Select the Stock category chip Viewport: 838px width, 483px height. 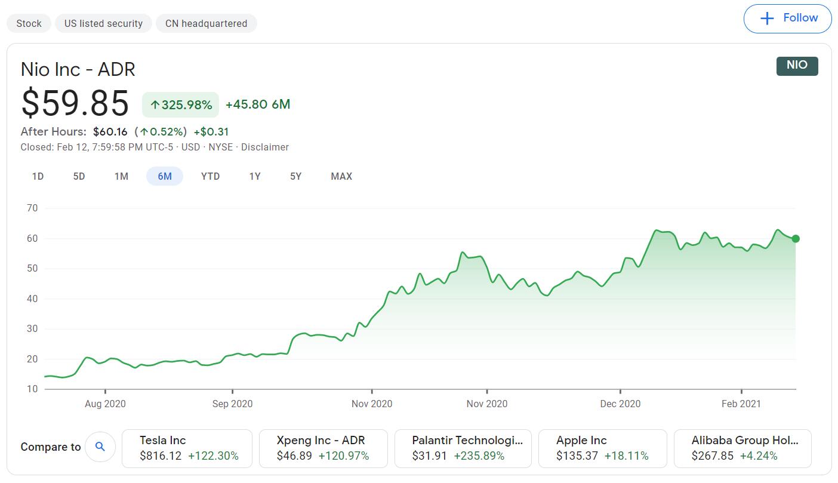coord(28,23)
